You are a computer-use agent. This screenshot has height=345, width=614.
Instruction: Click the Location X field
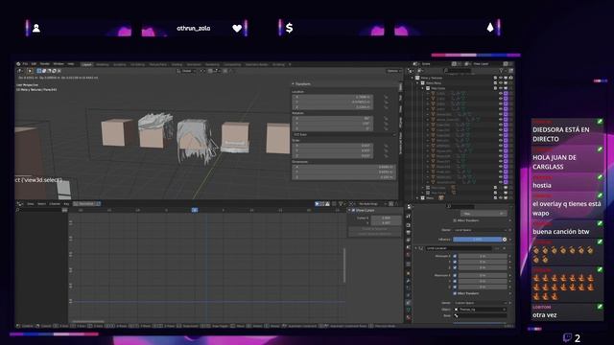tap(332, 97)
